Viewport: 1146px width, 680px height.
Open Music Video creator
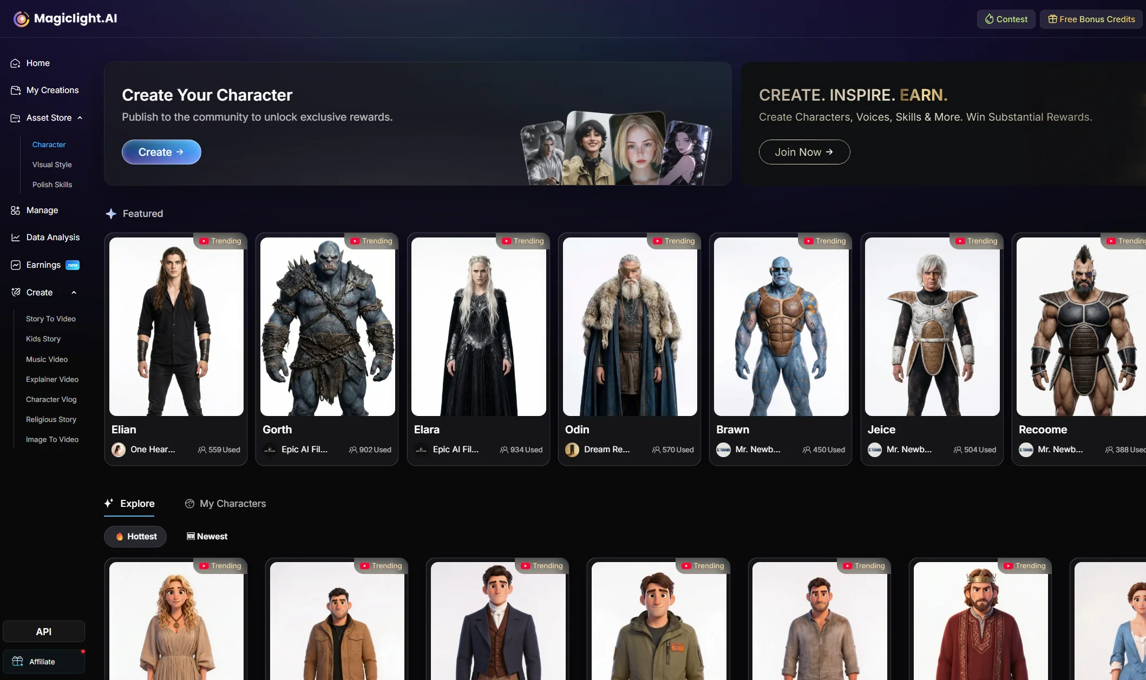click(47, 360)
